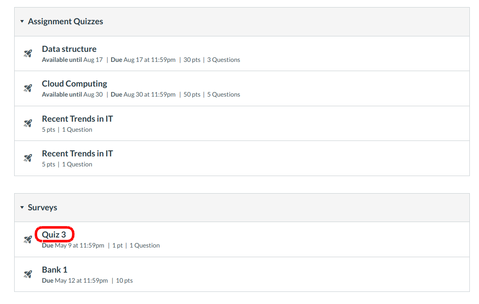Click Bank 1's May 12 due date
This screenshot has width=479, height=304.
click(x=81, y=281)
